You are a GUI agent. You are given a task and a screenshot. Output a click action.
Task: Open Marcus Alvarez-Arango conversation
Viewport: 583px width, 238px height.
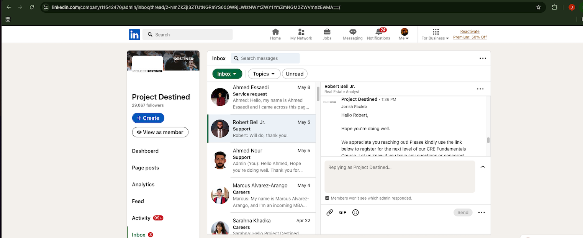(262, 195)
